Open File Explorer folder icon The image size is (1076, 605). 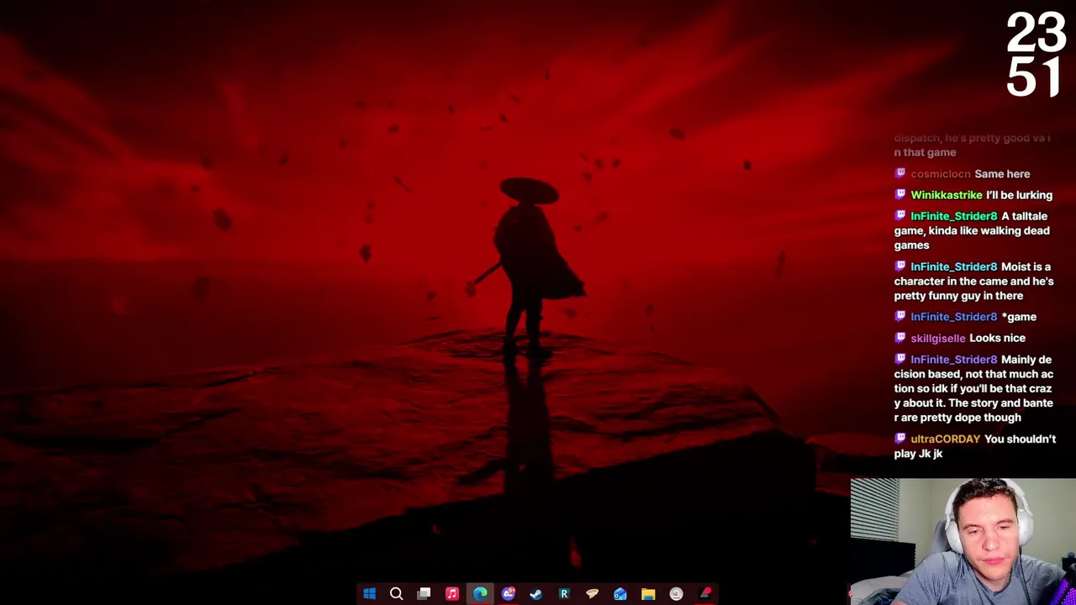point(648,594)
